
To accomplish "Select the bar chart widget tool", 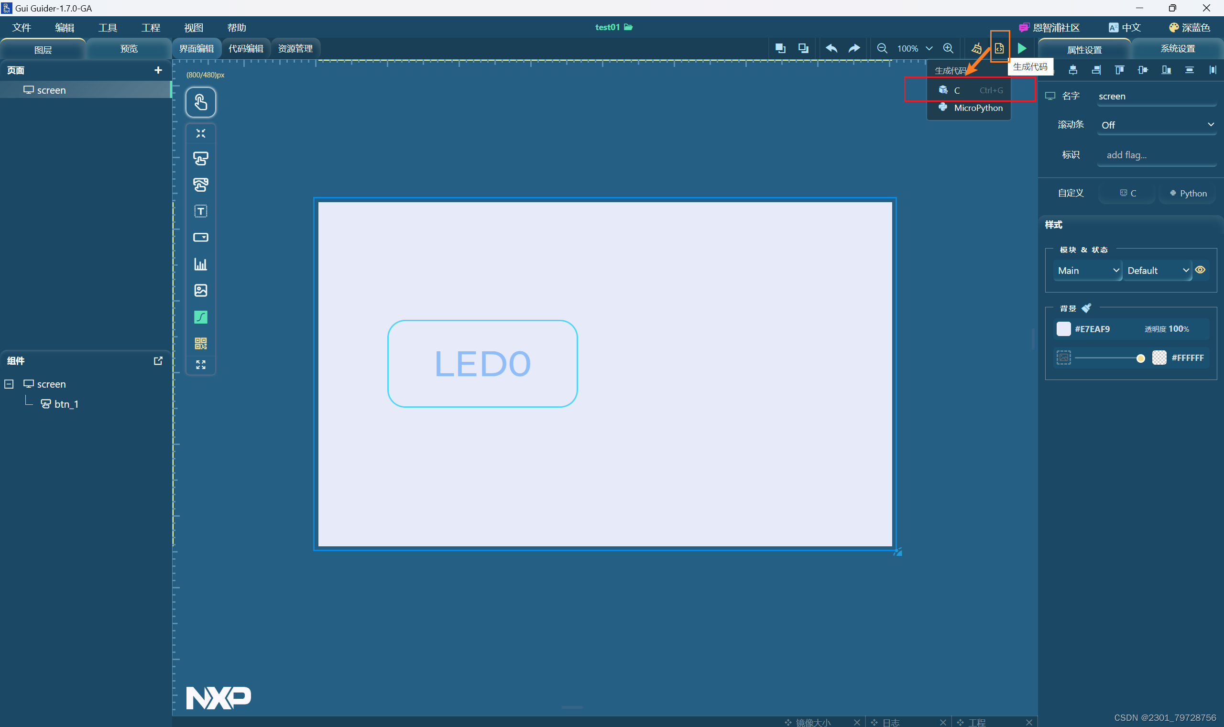I will (201, 264).
